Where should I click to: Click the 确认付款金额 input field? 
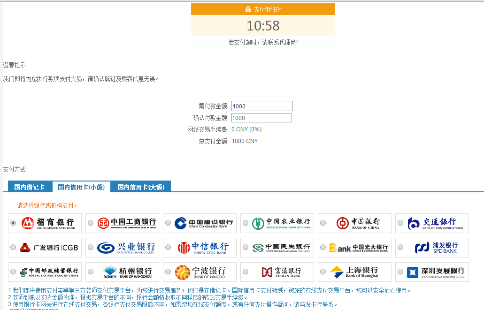tap(261, 118)
